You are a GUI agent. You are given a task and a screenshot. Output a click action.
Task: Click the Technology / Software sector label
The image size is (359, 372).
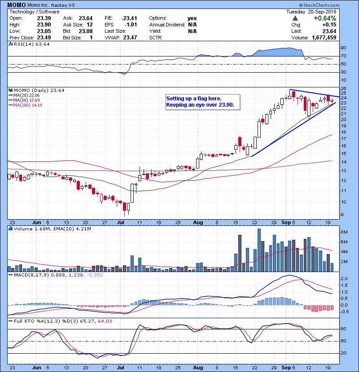point(35,12)
